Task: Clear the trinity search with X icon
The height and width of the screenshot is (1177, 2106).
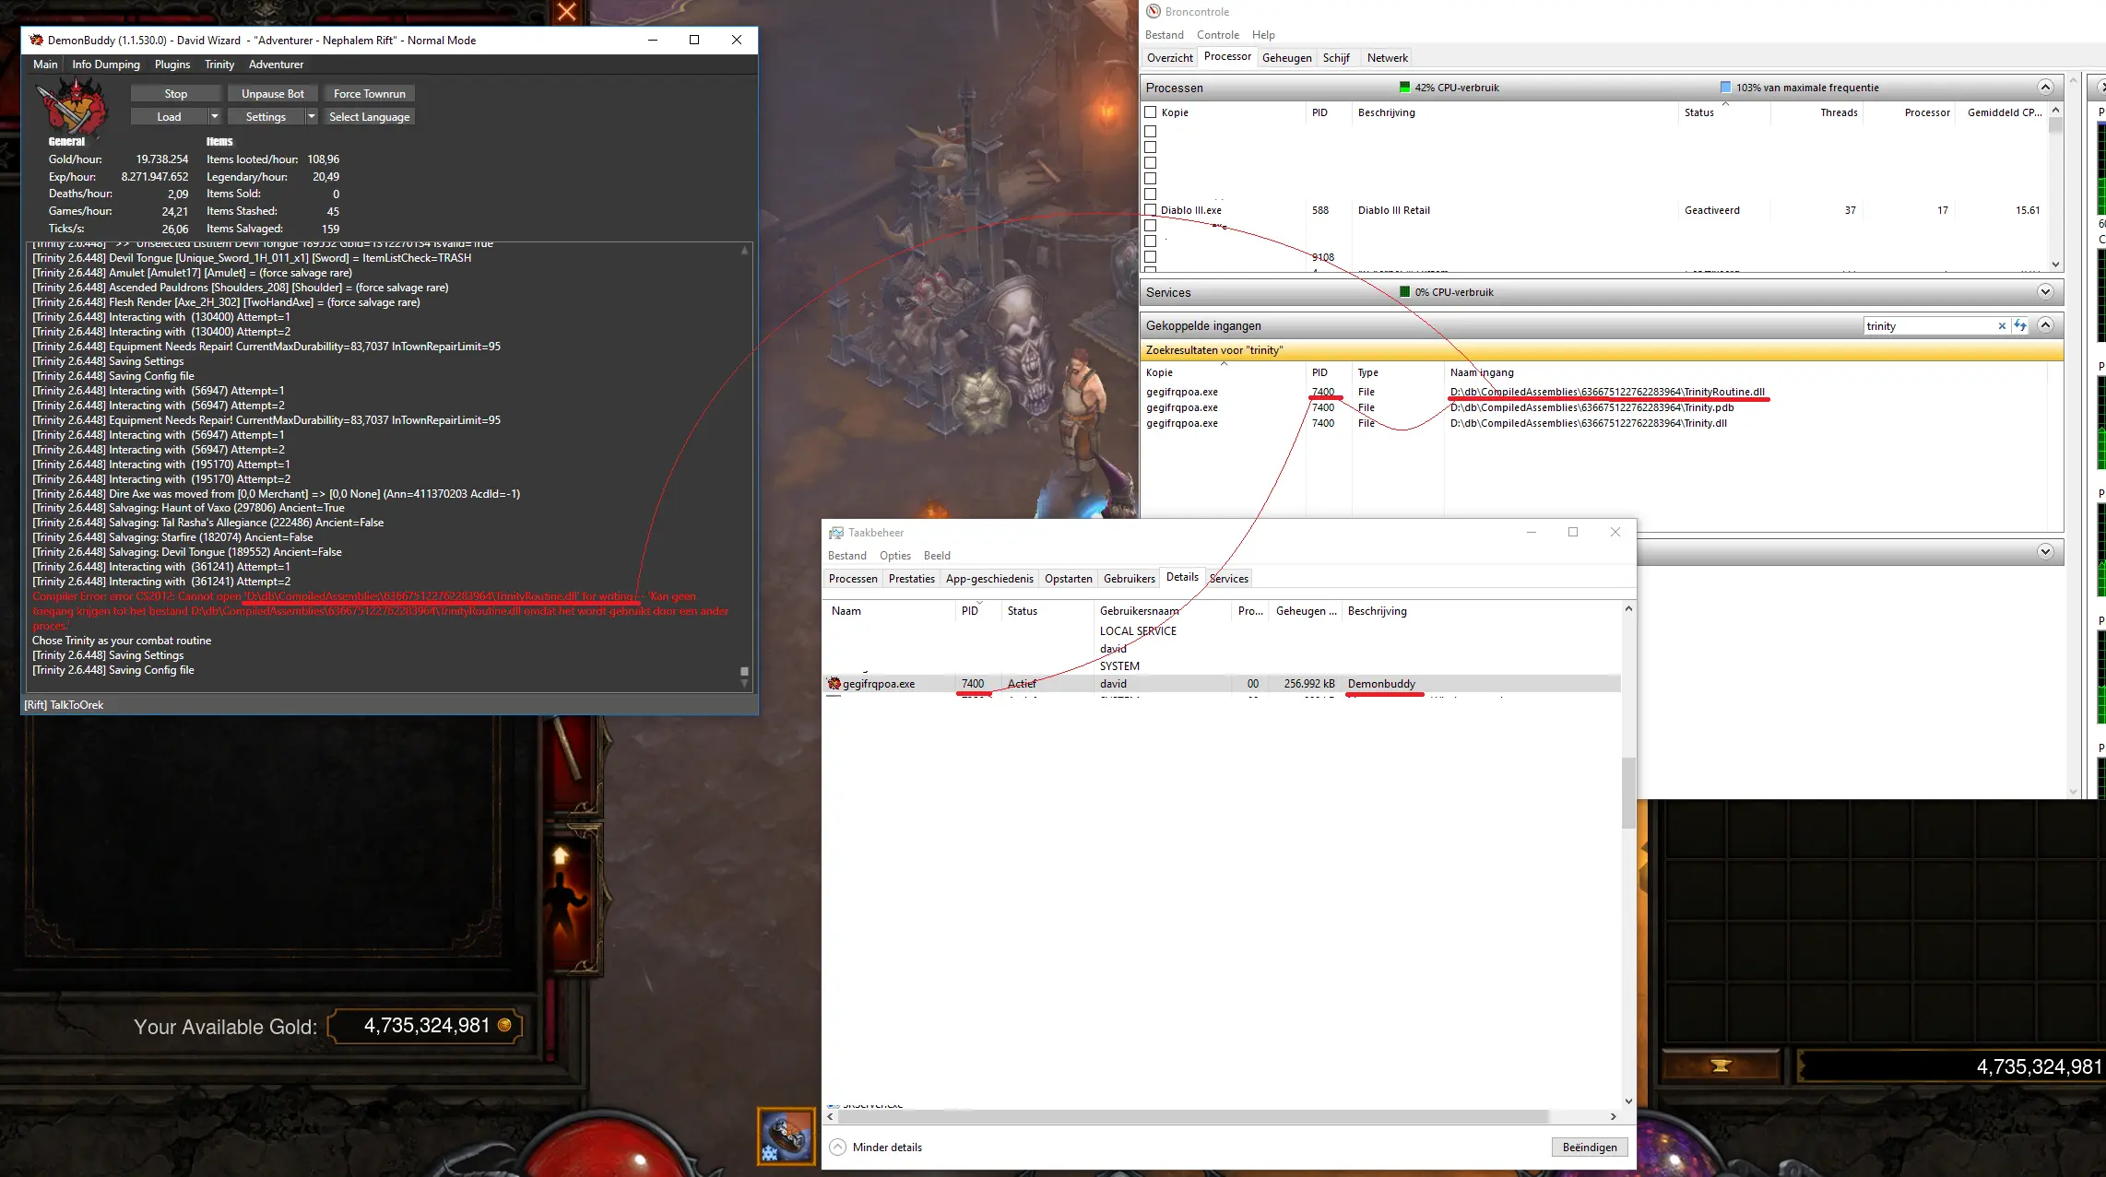Action: 2002,326
